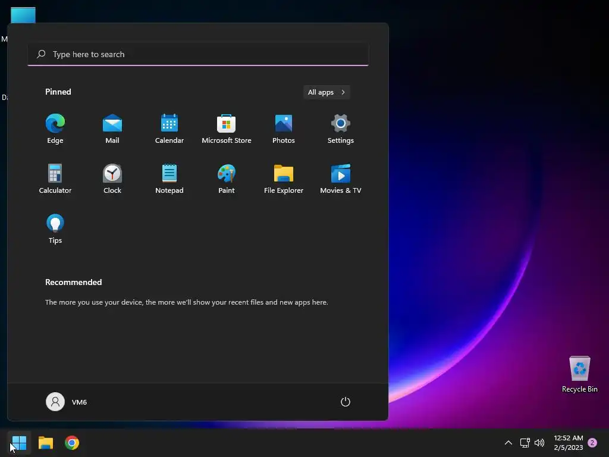Launch Movies & TV
The width and height of the screenshot is (609, 457).
341,179
